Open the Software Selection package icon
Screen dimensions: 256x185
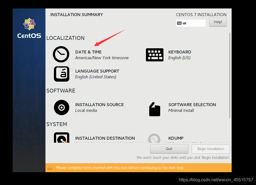(x=155, y=109)
